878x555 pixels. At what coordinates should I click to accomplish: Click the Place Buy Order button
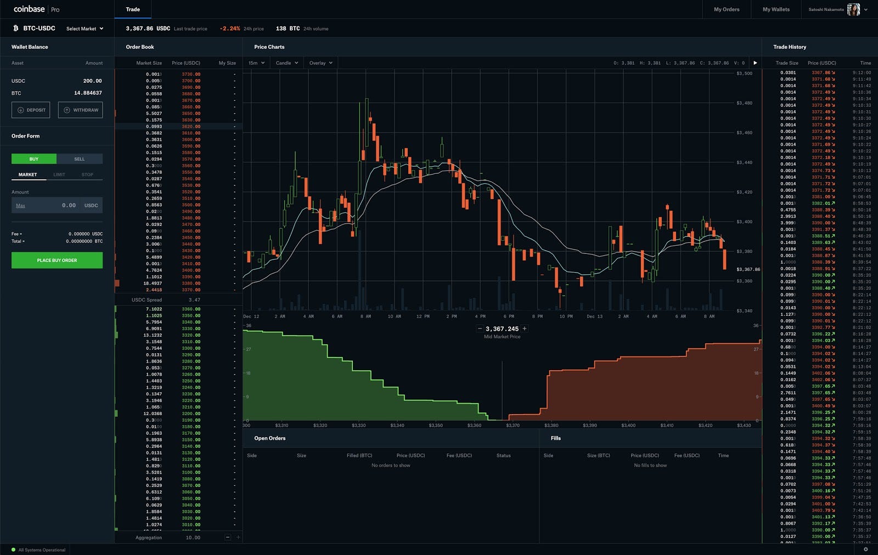click(57, 260)
